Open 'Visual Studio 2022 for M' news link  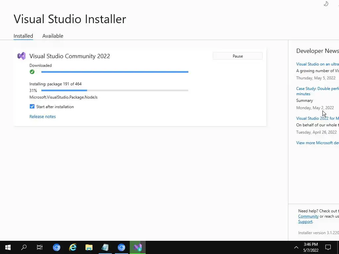point(317,118)
